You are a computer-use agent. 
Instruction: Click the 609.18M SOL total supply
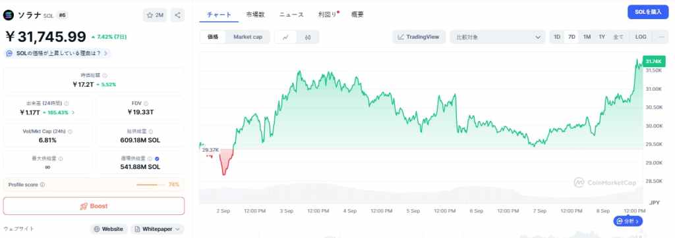(140, 140)
